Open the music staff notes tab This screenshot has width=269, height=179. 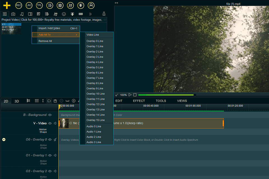[55, 14]
